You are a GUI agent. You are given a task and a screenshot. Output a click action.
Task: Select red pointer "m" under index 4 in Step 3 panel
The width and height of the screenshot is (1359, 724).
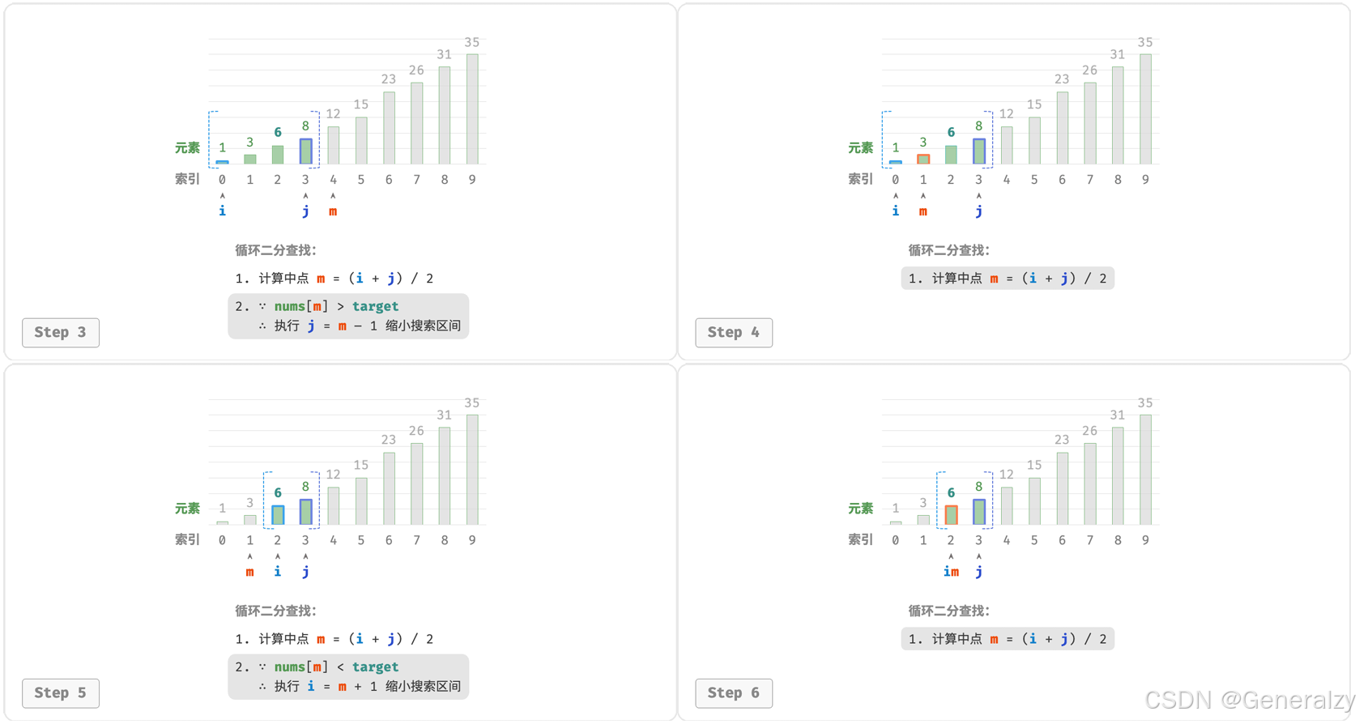pyautogui.click(x=333, y=211)
